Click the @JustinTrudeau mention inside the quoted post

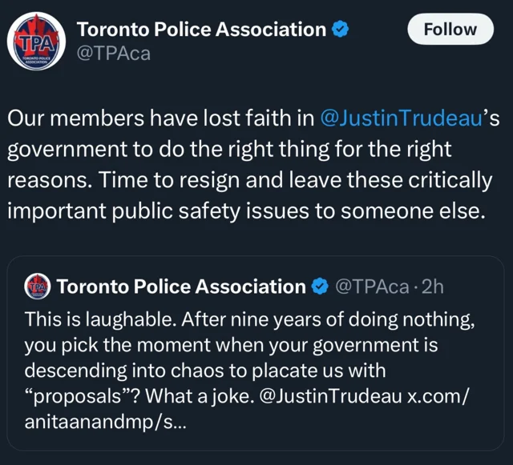tap(321, 398)
